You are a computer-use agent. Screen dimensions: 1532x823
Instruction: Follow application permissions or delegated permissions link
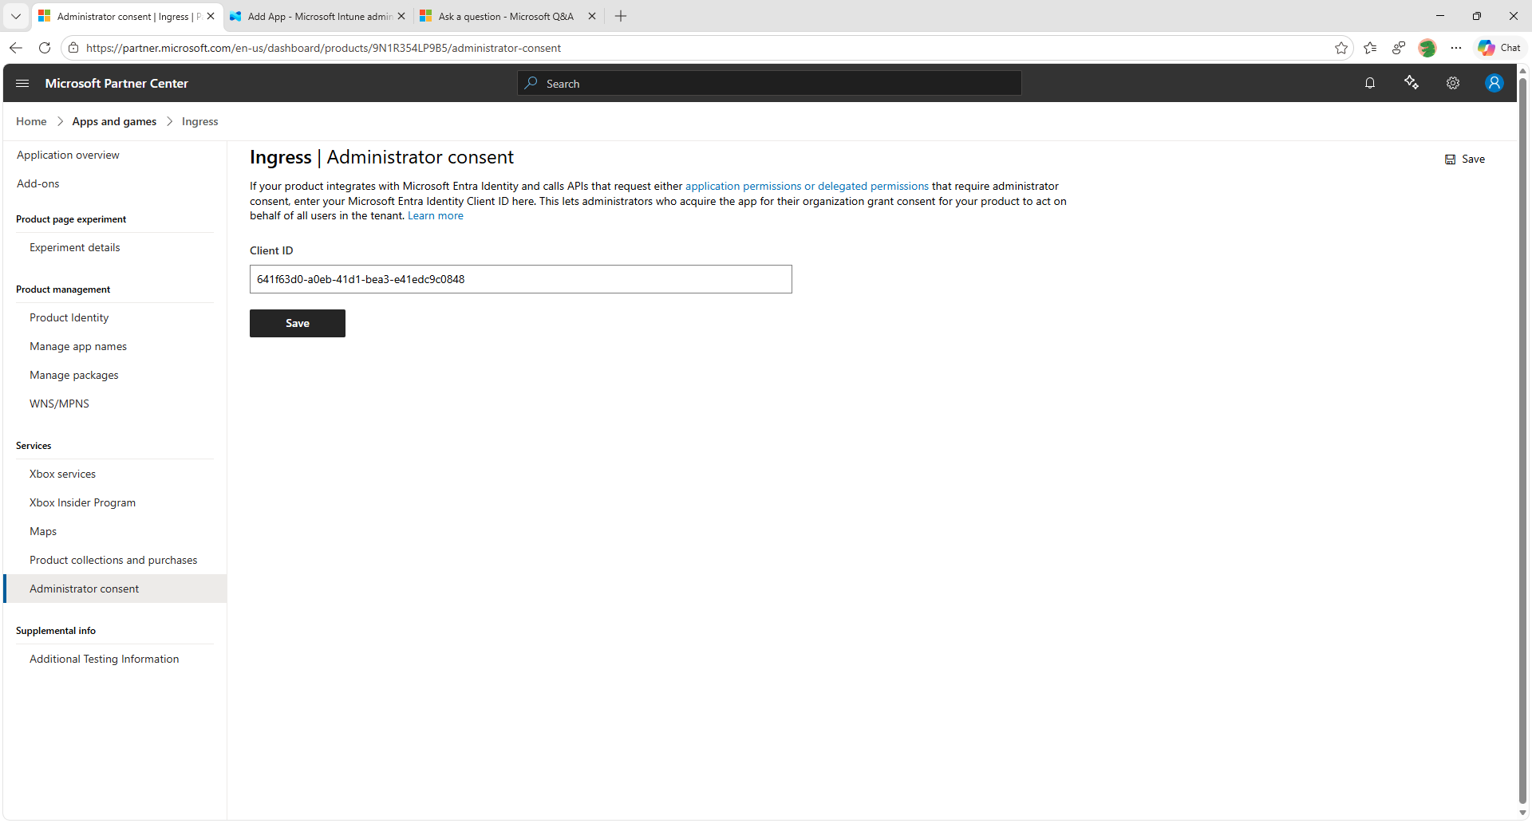click(807, 186)
